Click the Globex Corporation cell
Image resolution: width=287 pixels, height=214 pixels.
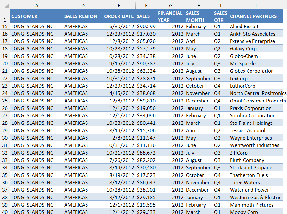256,71
